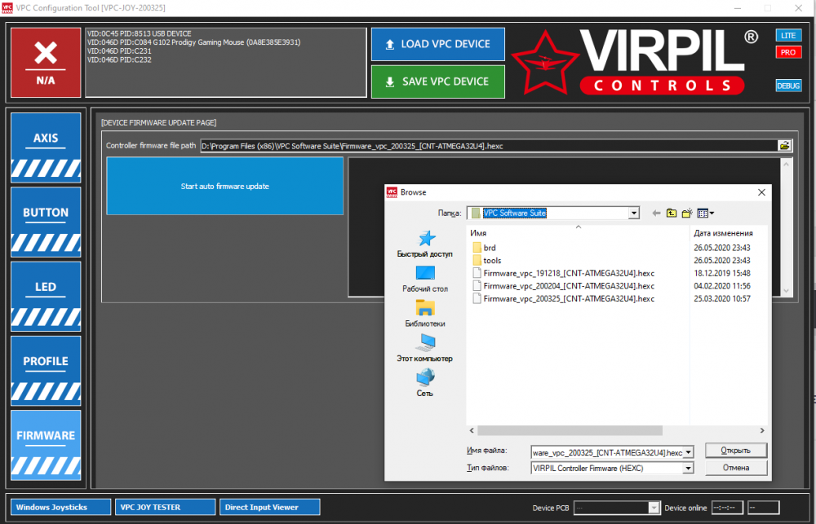Open the tools folder
This screenshot has height=524, width=816.
487,261
